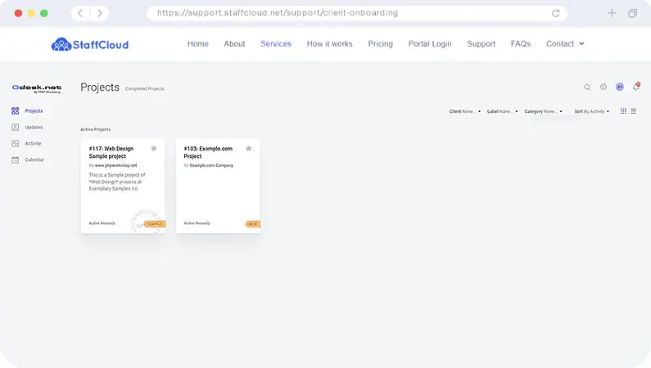Image resolution: width=651 pixels, height=368 pixels.
Task: Click the #117 project description text
Action: pos(117,182)
